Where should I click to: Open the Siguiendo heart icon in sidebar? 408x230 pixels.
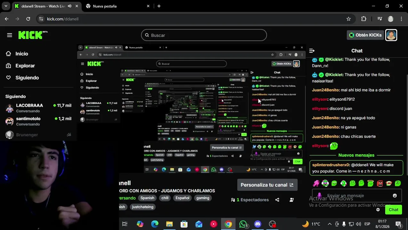coord(8,78)
